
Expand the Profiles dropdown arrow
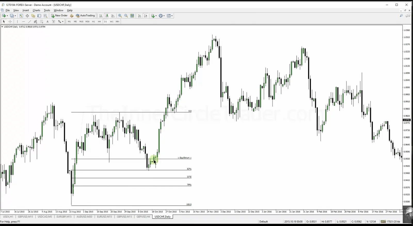[15, 16]
